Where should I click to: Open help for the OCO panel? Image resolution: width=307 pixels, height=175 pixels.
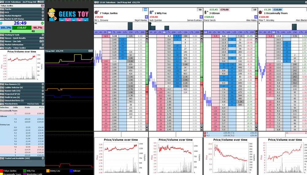point(3,12)
